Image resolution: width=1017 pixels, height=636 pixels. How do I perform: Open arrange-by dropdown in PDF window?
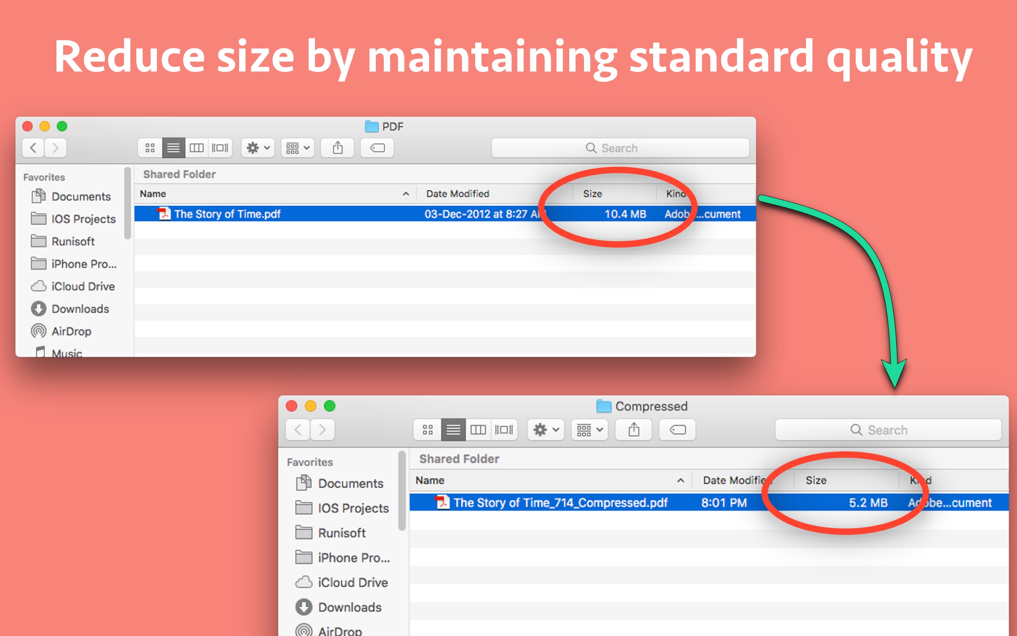297,148
